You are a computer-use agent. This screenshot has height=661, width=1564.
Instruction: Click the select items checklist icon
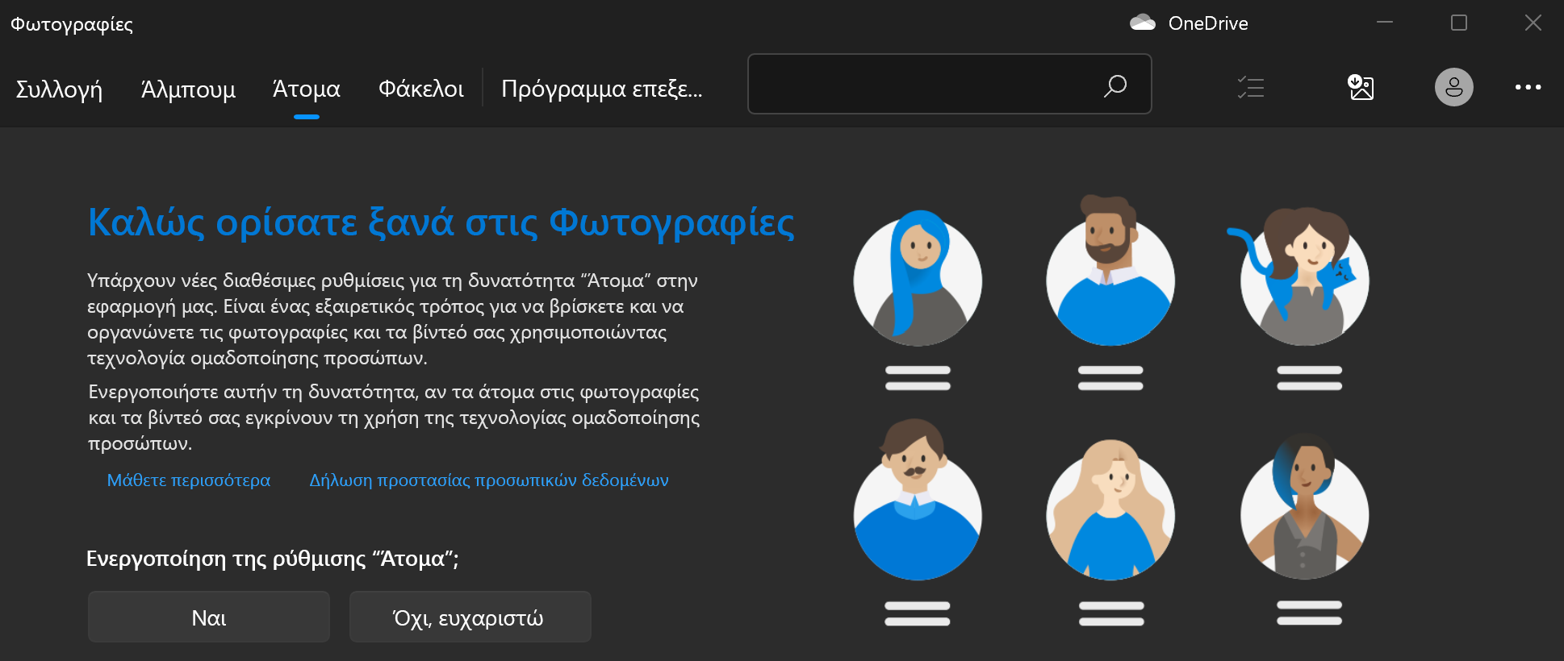coord(1251,87)
